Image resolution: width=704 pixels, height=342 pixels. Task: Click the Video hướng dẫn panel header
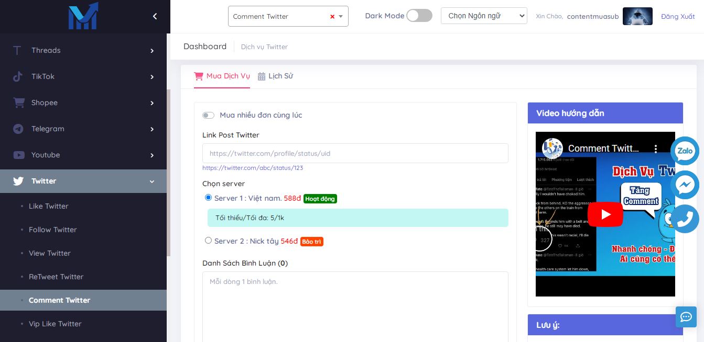pyautogui.click(x=605, y=113)
